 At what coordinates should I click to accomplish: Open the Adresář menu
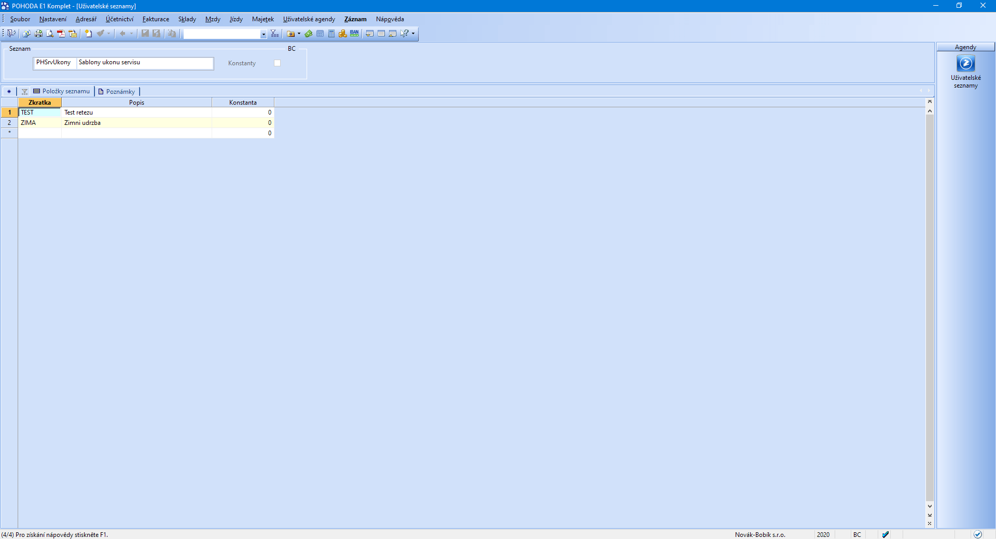(x=86, y=19)
